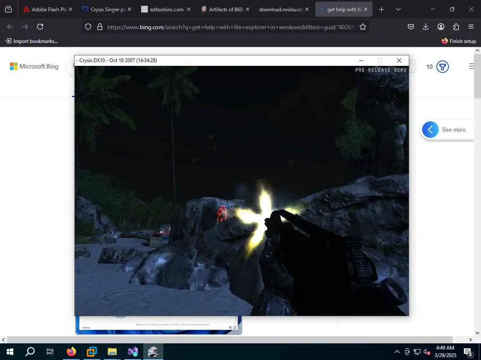The height and width of the screenshot is (360, 481).
Task: Open Microsoft Rewards medal icon on Bing
Action: click(442, 66)
